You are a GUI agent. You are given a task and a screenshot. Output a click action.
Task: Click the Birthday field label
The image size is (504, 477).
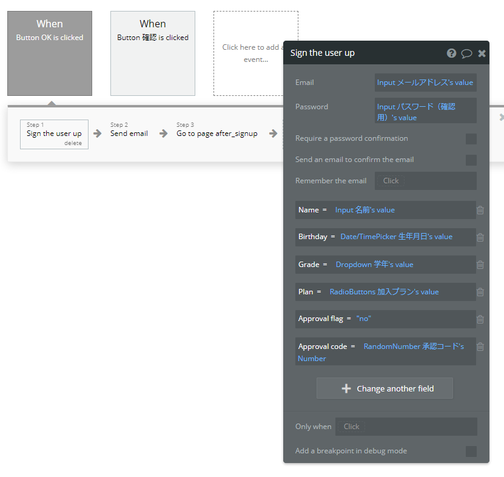point(313,237)
